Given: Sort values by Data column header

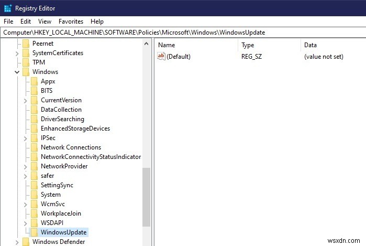Looking at the screenshot, I should click(x=334, y=45).
